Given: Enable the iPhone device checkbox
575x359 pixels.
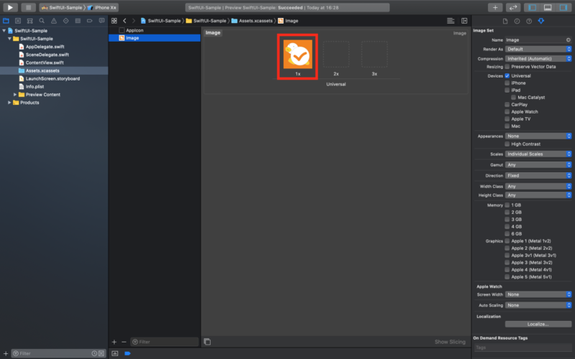Looking at the screenshot, I should point(507,83).
